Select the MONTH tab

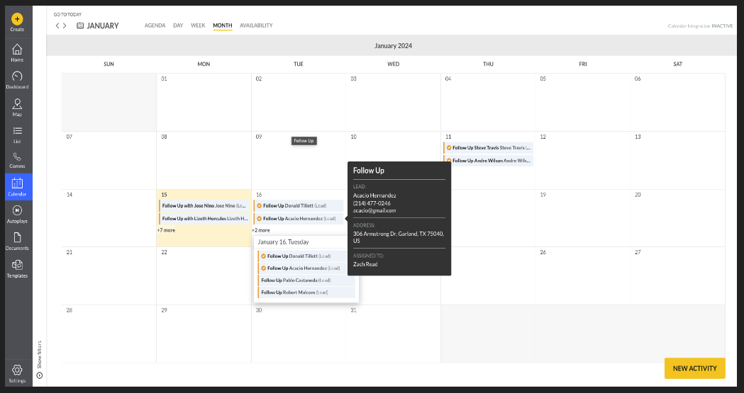223,25
